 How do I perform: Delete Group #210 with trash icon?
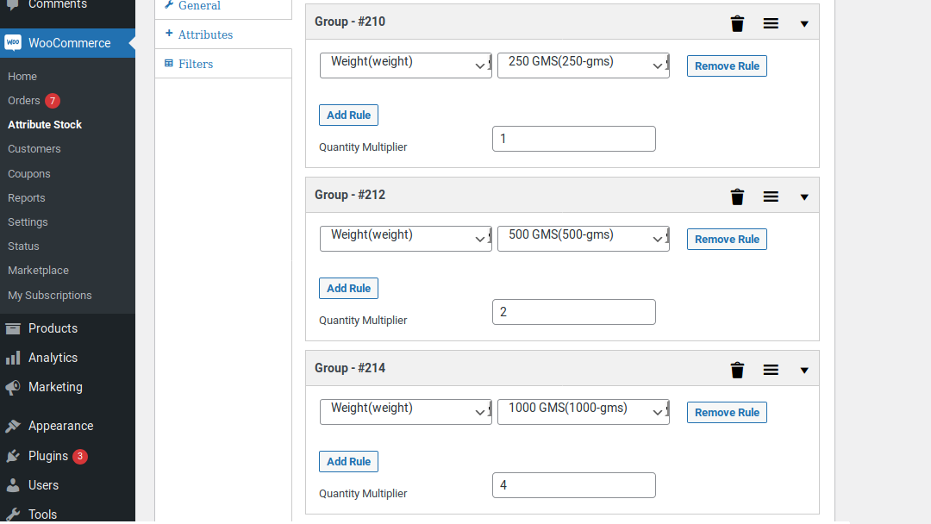click(x=737, y=24)
